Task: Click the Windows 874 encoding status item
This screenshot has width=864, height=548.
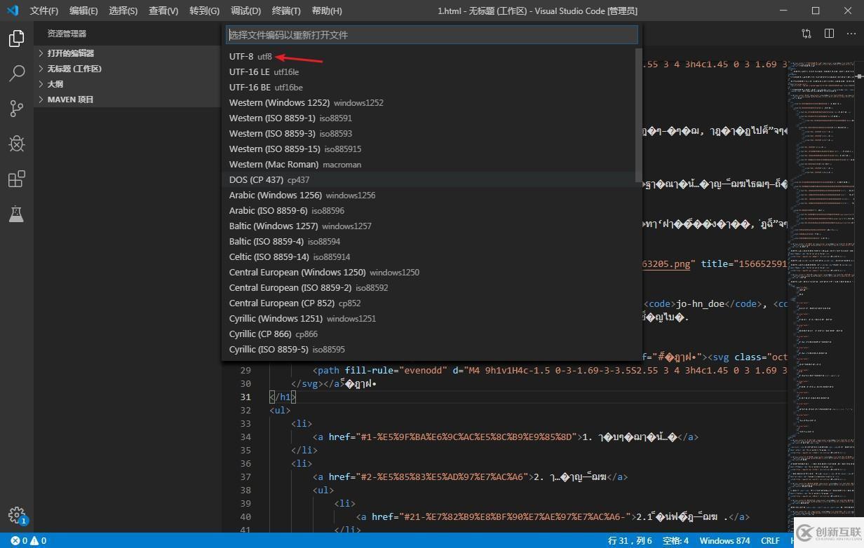Action: [x=724, y=540]
